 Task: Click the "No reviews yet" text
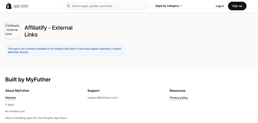[15, 111]
